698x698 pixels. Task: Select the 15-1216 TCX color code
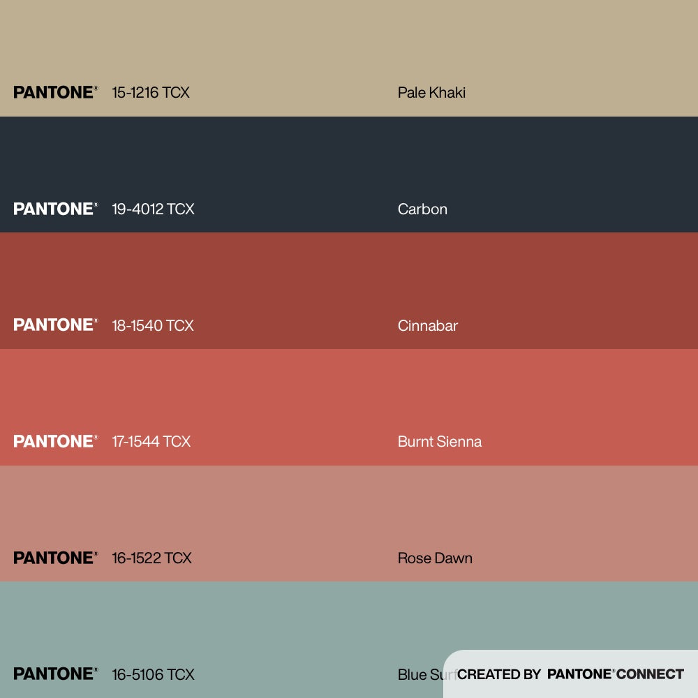pos(151,93)
